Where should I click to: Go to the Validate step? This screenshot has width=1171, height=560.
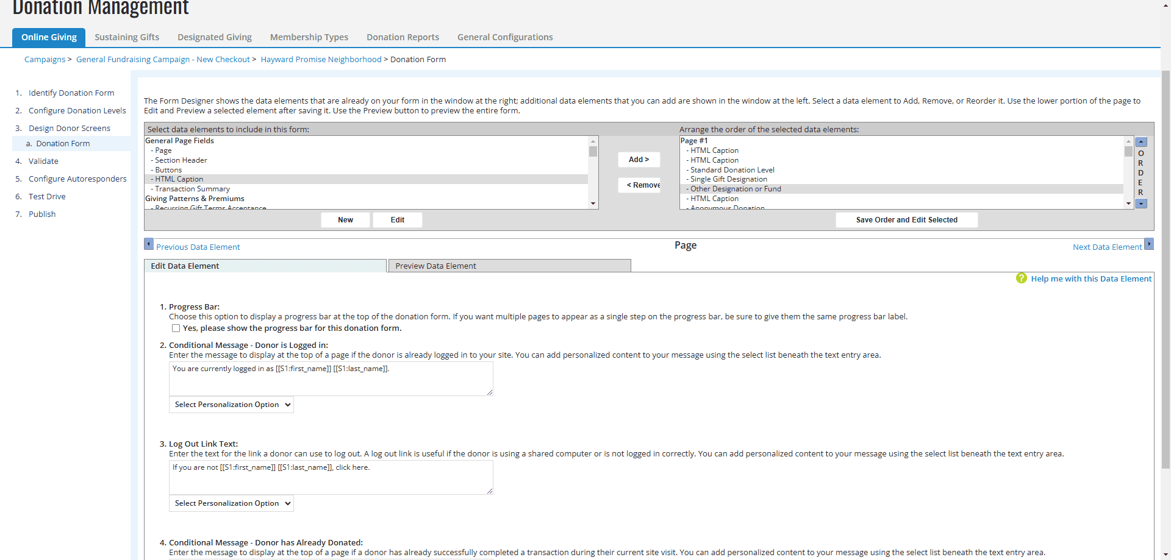pos(43,161)
